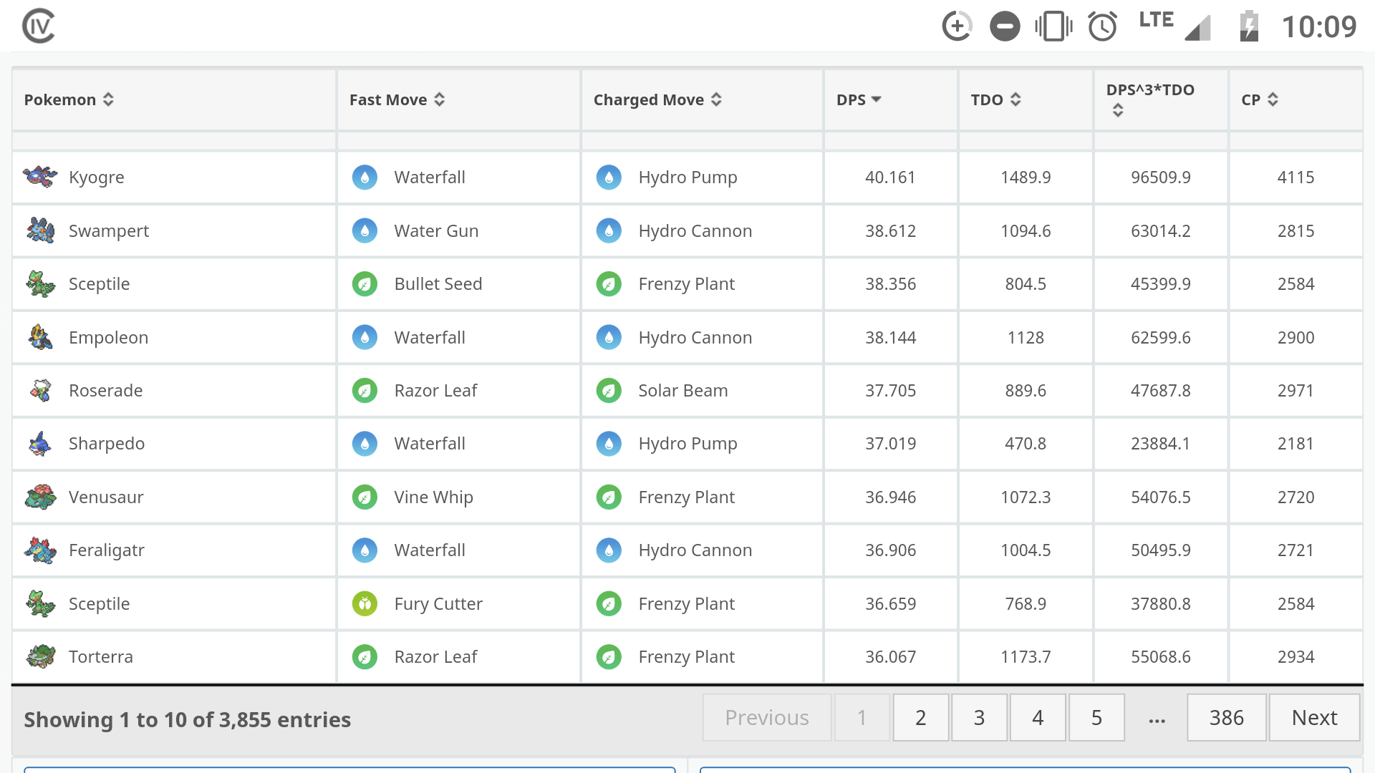1375x773 pixels.
Task: Click grass type icon beside Bullet Seed
Action: point(365,284)
